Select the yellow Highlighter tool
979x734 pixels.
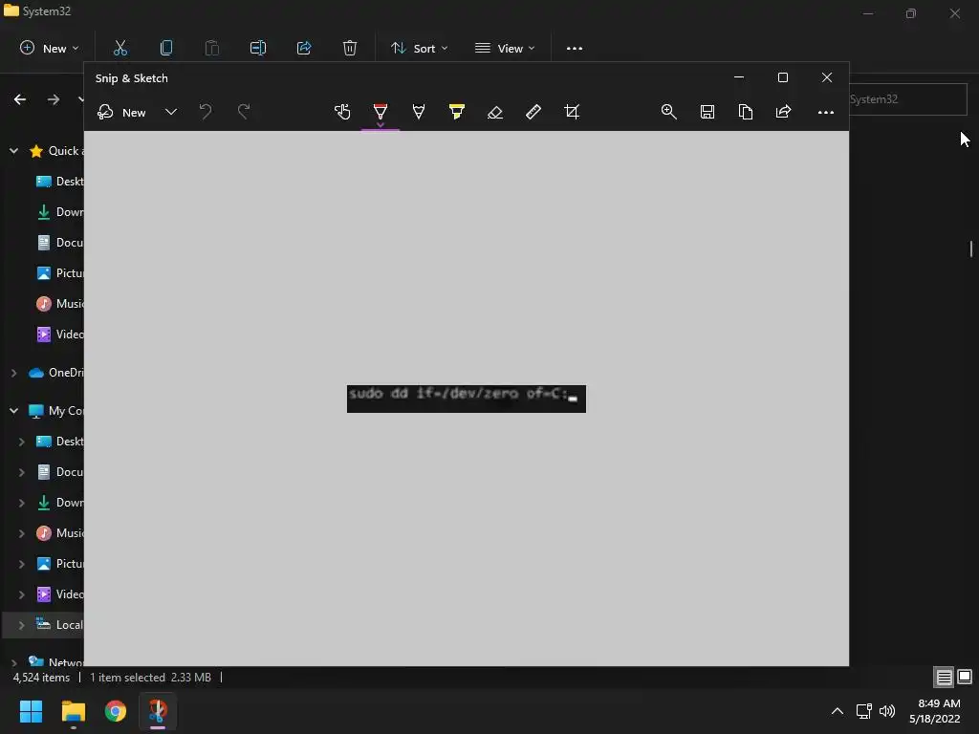pyautogui.click(x=456, y=112)
